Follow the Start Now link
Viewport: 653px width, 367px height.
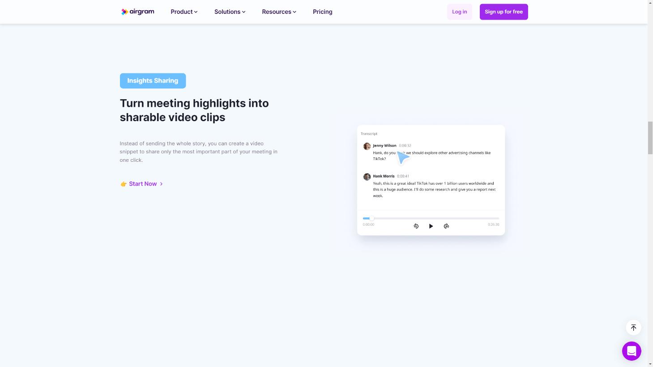coord(141,184)
